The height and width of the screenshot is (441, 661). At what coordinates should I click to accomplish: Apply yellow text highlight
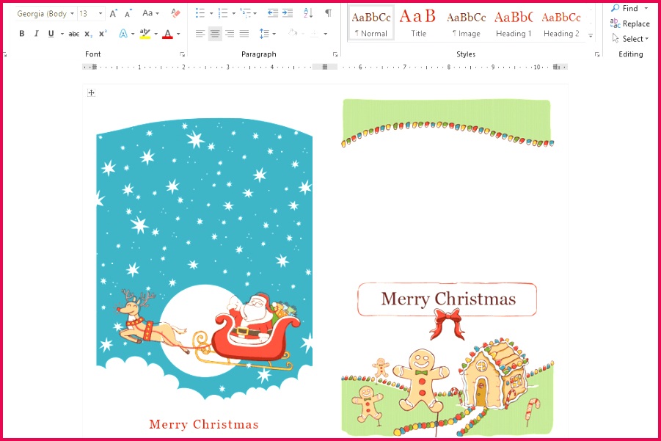[145, 33]
